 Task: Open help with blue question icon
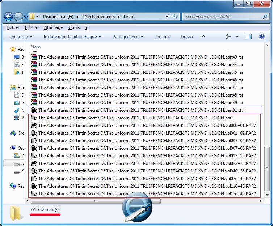coord(262,36)
